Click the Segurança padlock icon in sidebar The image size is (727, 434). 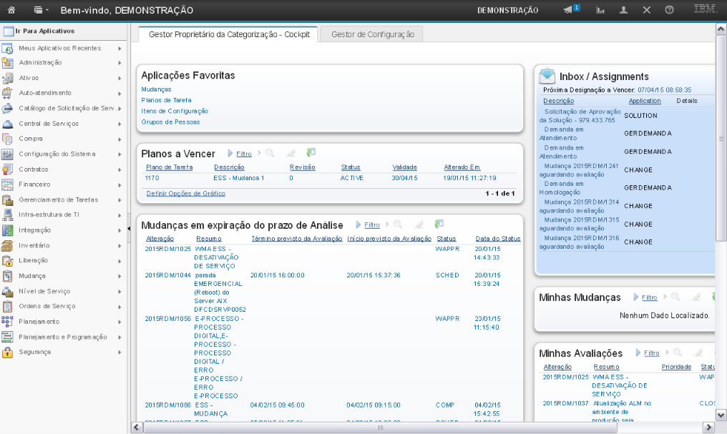8,352
